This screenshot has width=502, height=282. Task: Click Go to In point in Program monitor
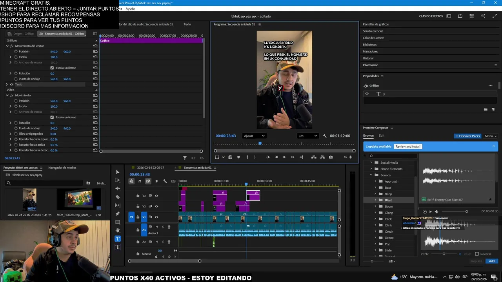pyautogui.click(x=268, y=157)
